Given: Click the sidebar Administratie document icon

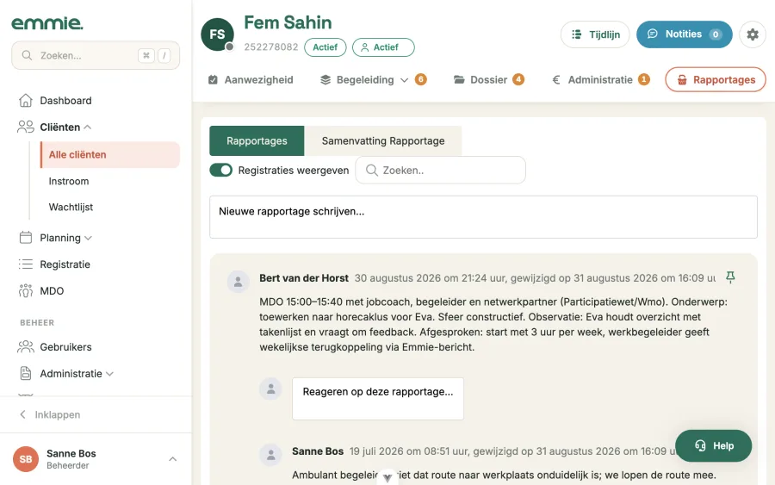Looking at the screenshot, I should pos(26,373).
